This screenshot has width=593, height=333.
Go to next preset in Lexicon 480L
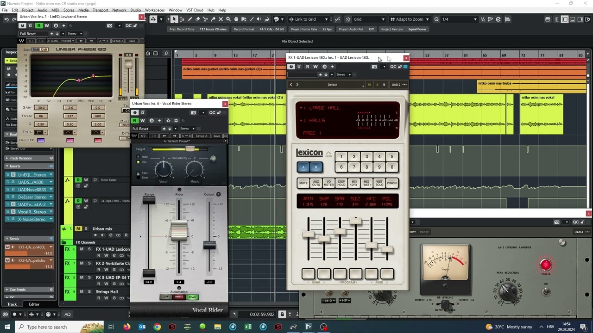(297, 85)
